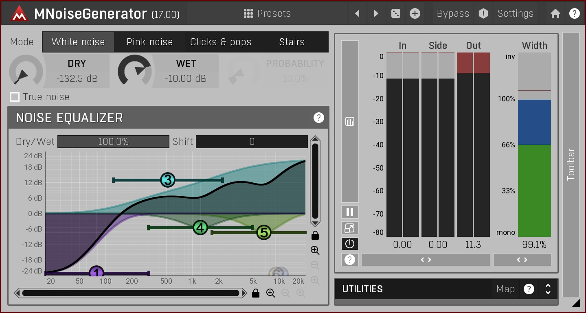586x313 pixels.
Task: Toggle the Bypass button
Action: [452, 13]
